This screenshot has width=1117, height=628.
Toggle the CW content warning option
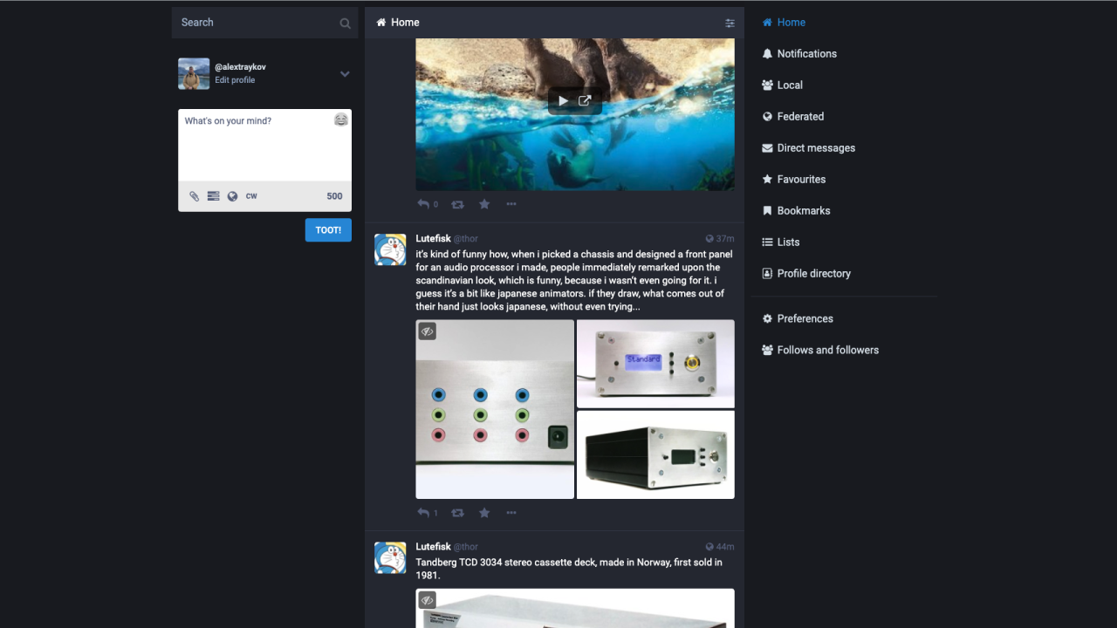pyautogui.click(x=251, y=196)
